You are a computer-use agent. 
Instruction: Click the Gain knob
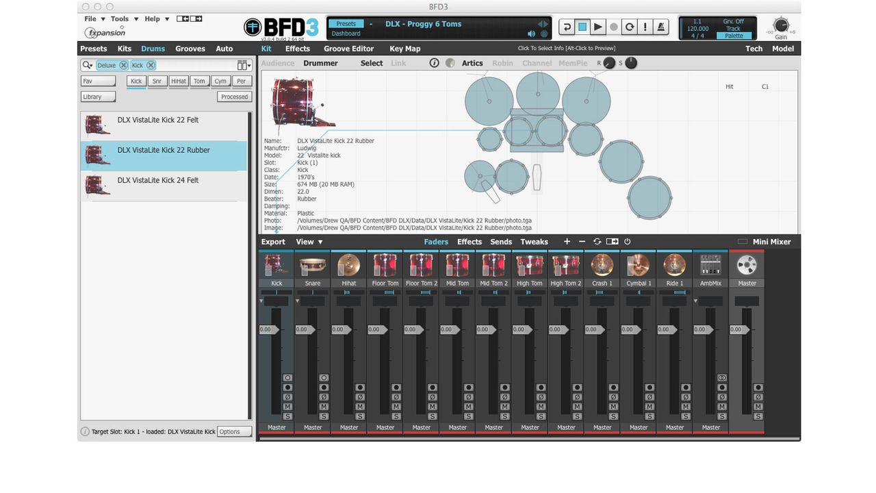tap(781, 25)
